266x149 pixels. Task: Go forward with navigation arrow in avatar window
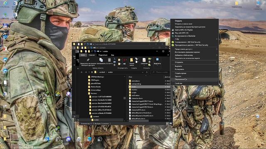(x=86, y=72)
